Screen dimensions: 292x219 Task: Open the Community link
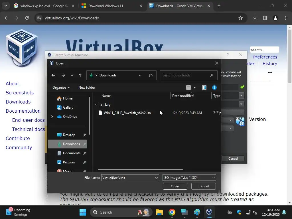coord(19,147)
